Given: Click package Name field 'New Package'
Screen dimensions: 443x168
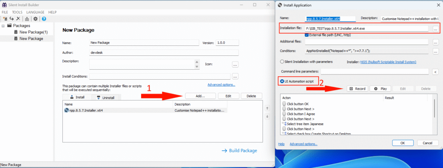Looking at the screenshot, I should pyautogui.click(x=144, y=43).
